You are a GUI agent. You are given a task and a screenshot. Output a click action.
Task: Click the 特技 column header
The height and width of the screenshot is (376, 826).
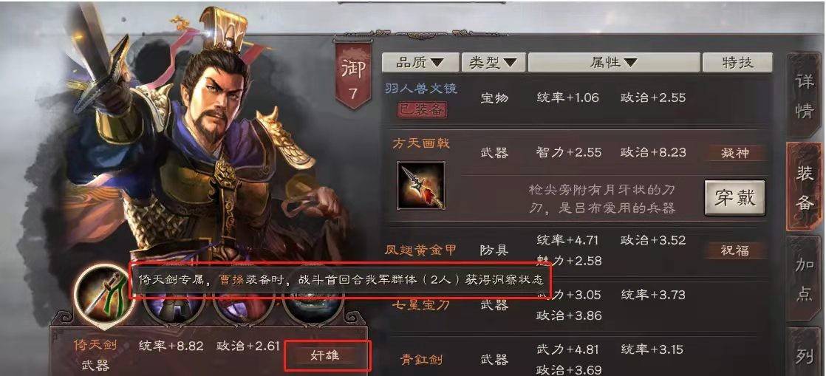(737, 63)
